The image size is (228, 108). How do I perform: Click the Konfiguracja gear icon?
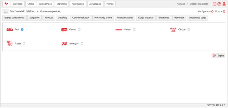(x=212, y=12)
